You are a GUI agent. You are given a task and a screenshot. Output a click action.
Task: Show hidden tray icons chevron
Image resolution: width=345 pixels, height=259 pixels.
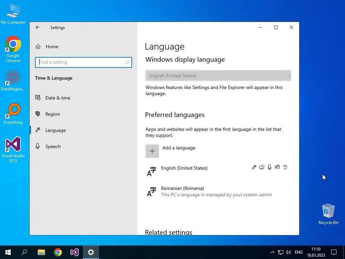pyautogui.click(x=272, y=252)
